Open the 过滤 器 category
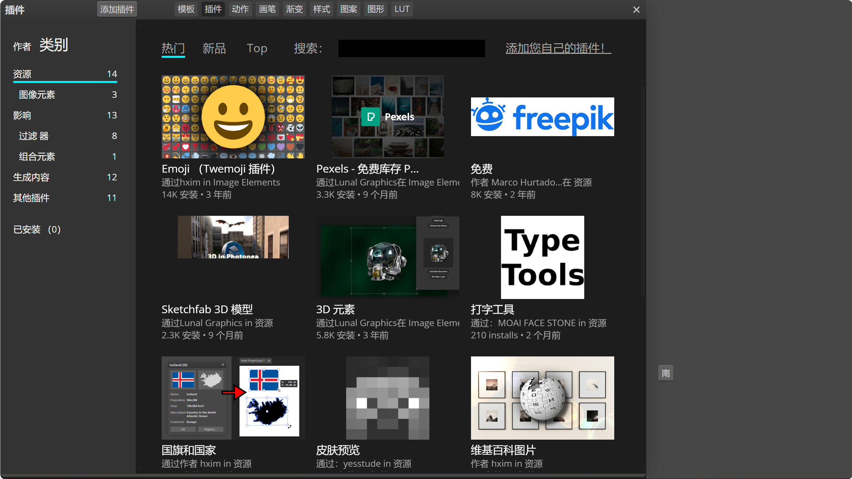The height and width of the screenshot is (479, 852). pos(34,135)
